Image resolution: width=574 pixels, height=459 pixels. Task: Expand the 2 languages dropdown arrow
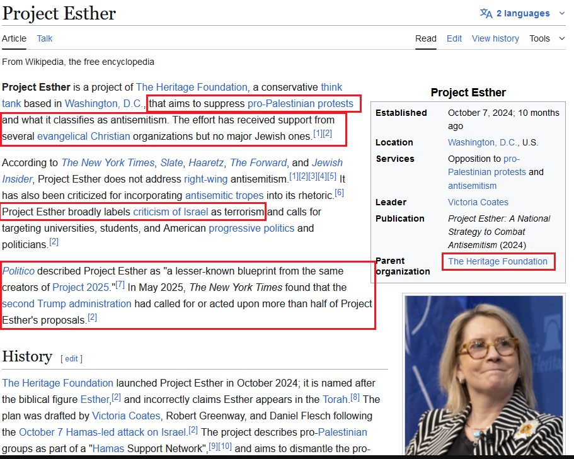click(x=562, y=13)
